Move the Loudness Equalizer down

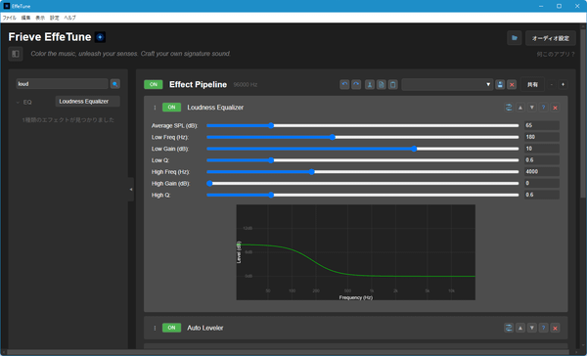coord(531,108)
